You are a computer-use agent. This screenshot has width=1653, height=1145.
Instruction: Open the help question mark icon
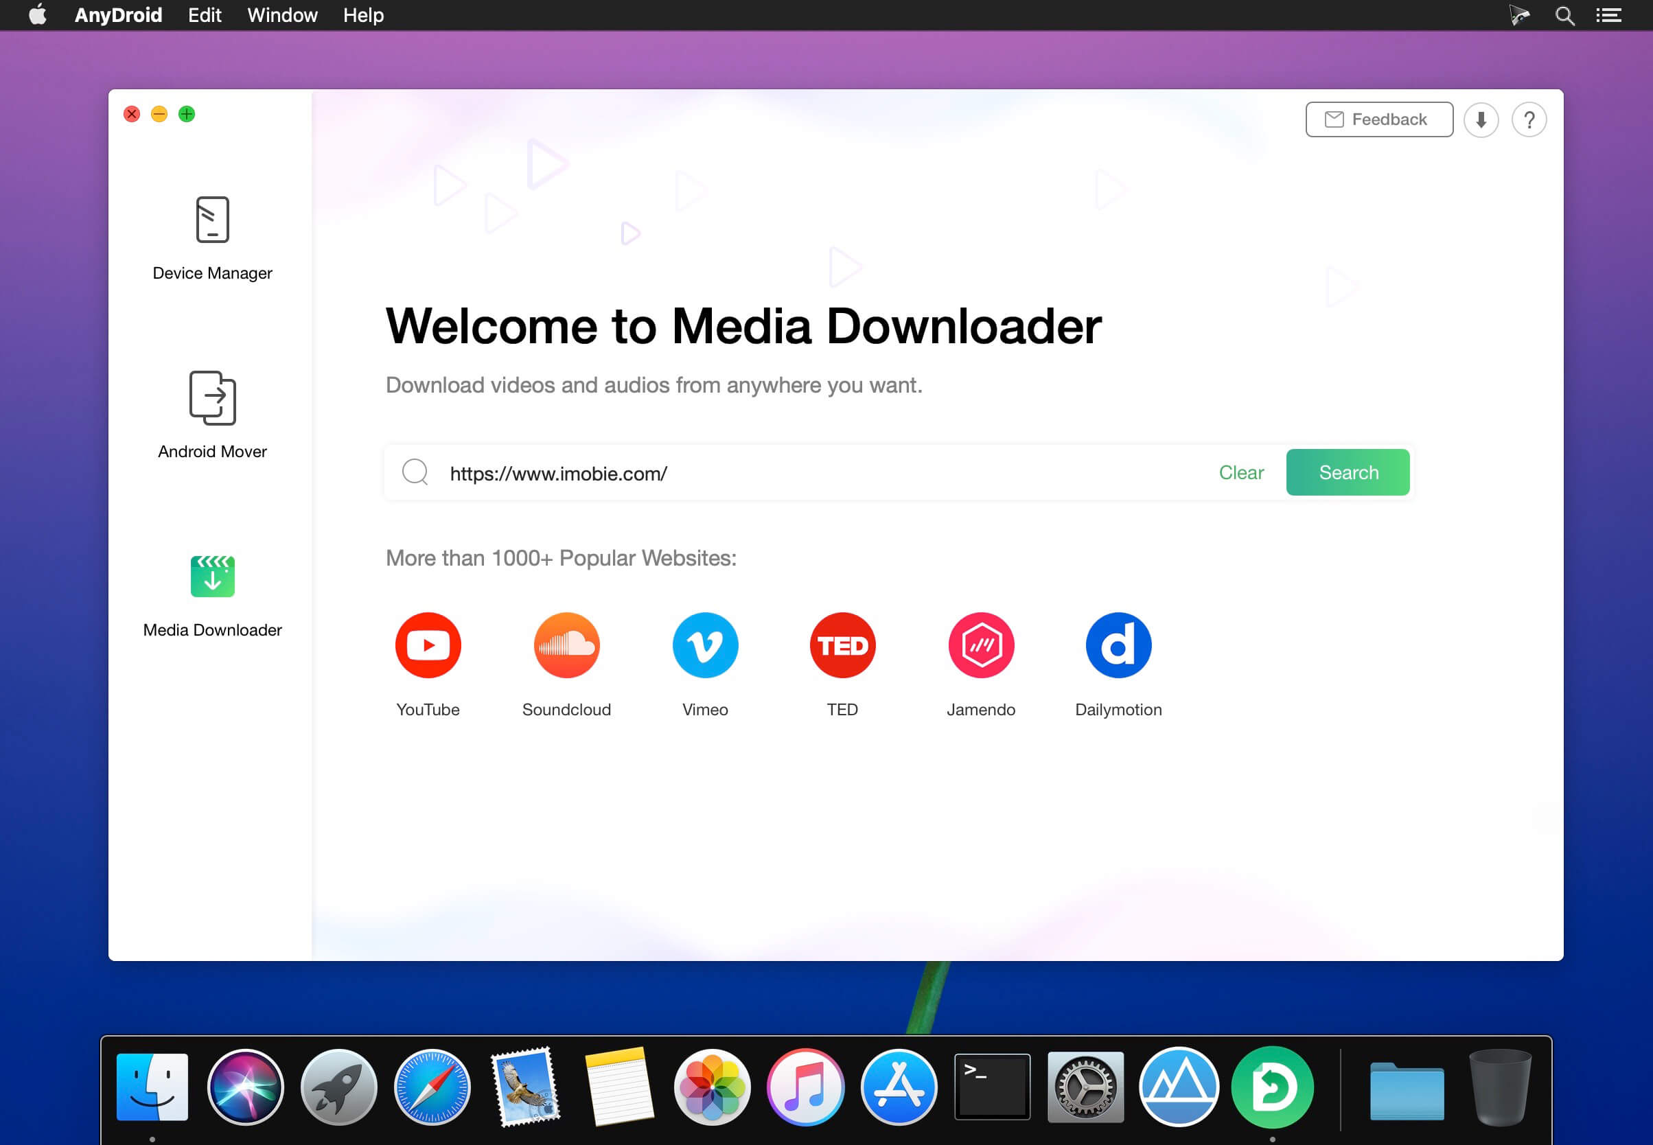click(1529, 119)
